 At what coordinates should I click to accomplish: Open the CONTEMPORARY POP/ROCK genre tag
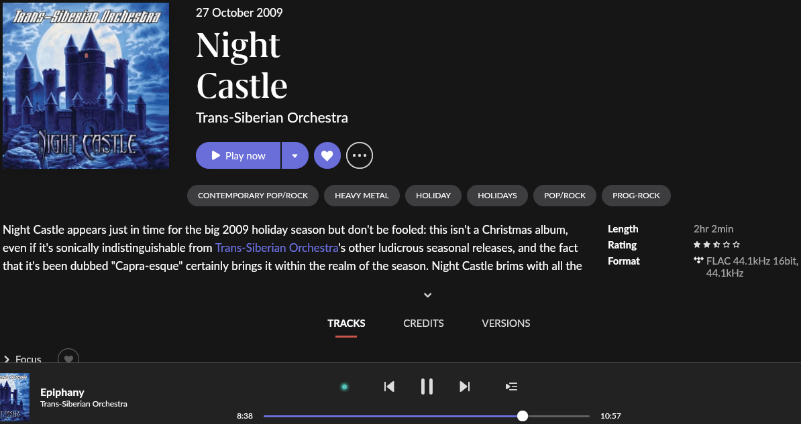tap(253, 196)
